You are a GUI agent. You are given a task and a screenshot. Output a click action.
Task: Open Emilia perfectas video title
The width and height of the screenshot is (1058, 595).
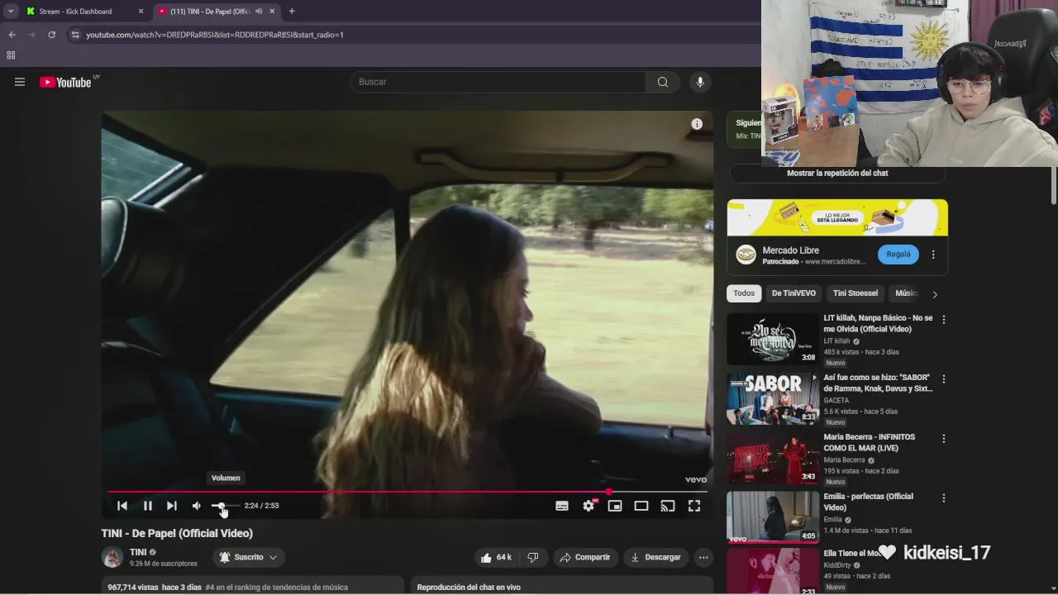(869, 502)
